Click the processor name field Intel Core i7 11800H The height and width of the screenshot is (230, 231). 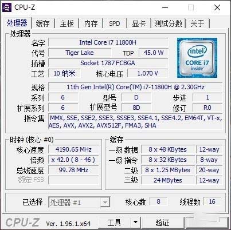pos(108,42)
